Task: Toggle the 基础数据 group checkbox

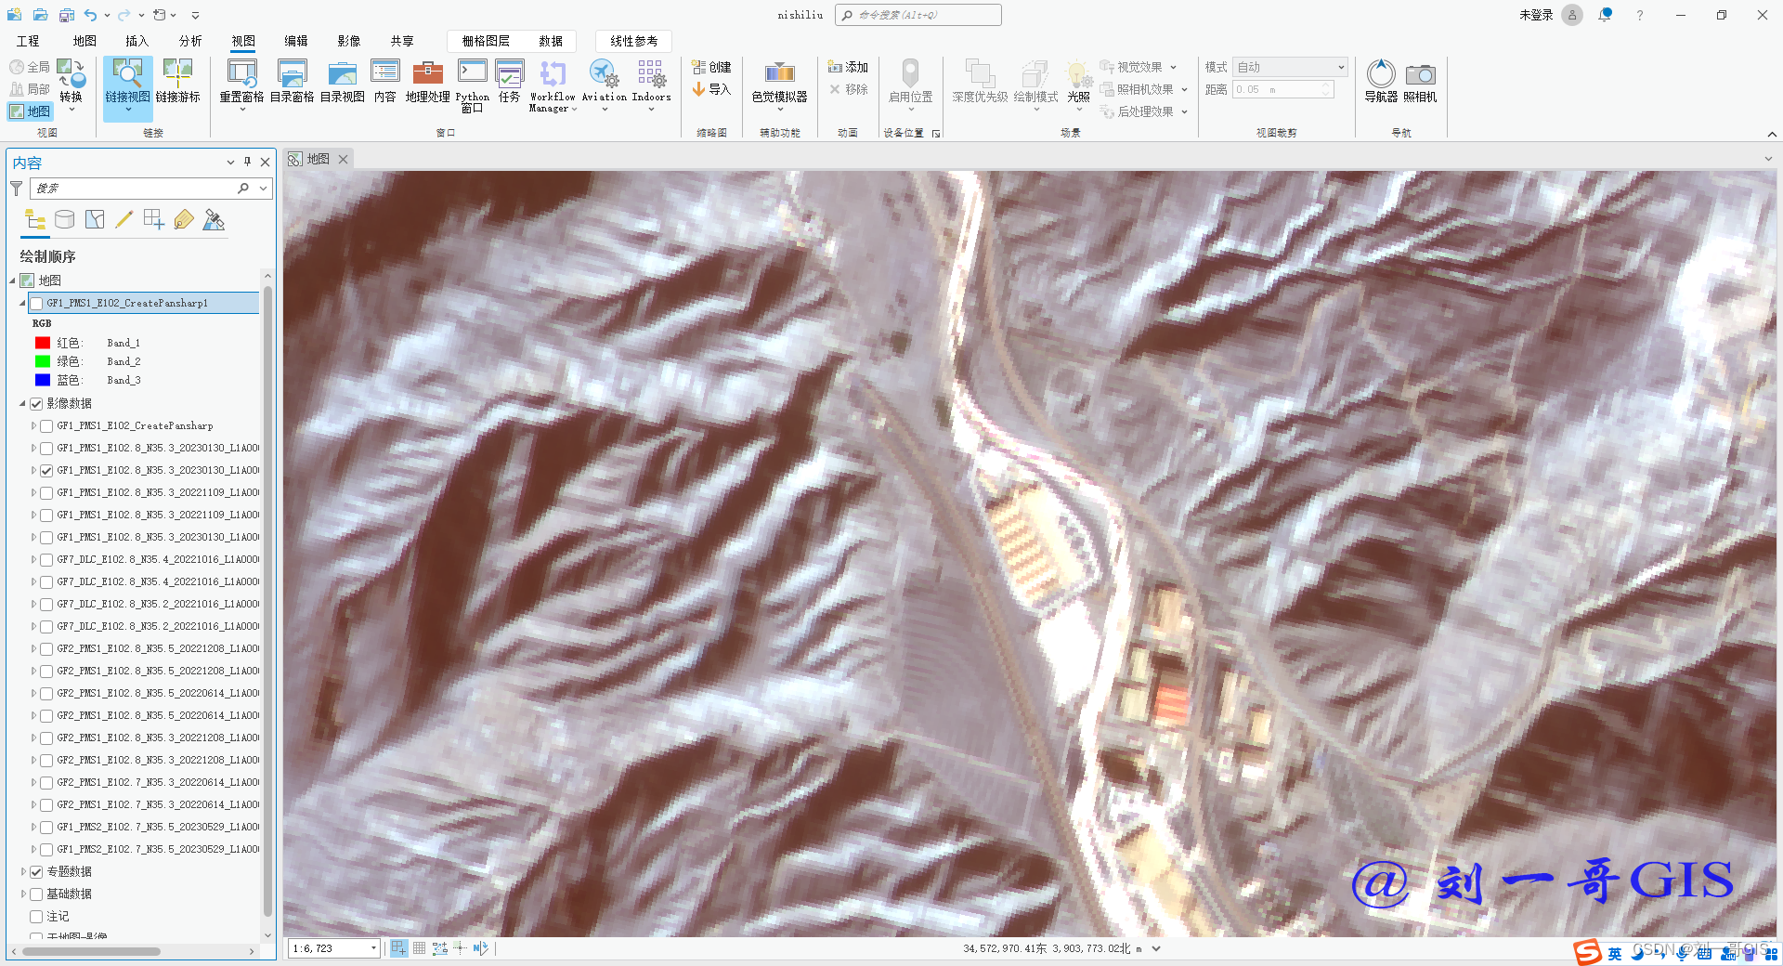Action: pyautogui.click(x=36, y=894)
